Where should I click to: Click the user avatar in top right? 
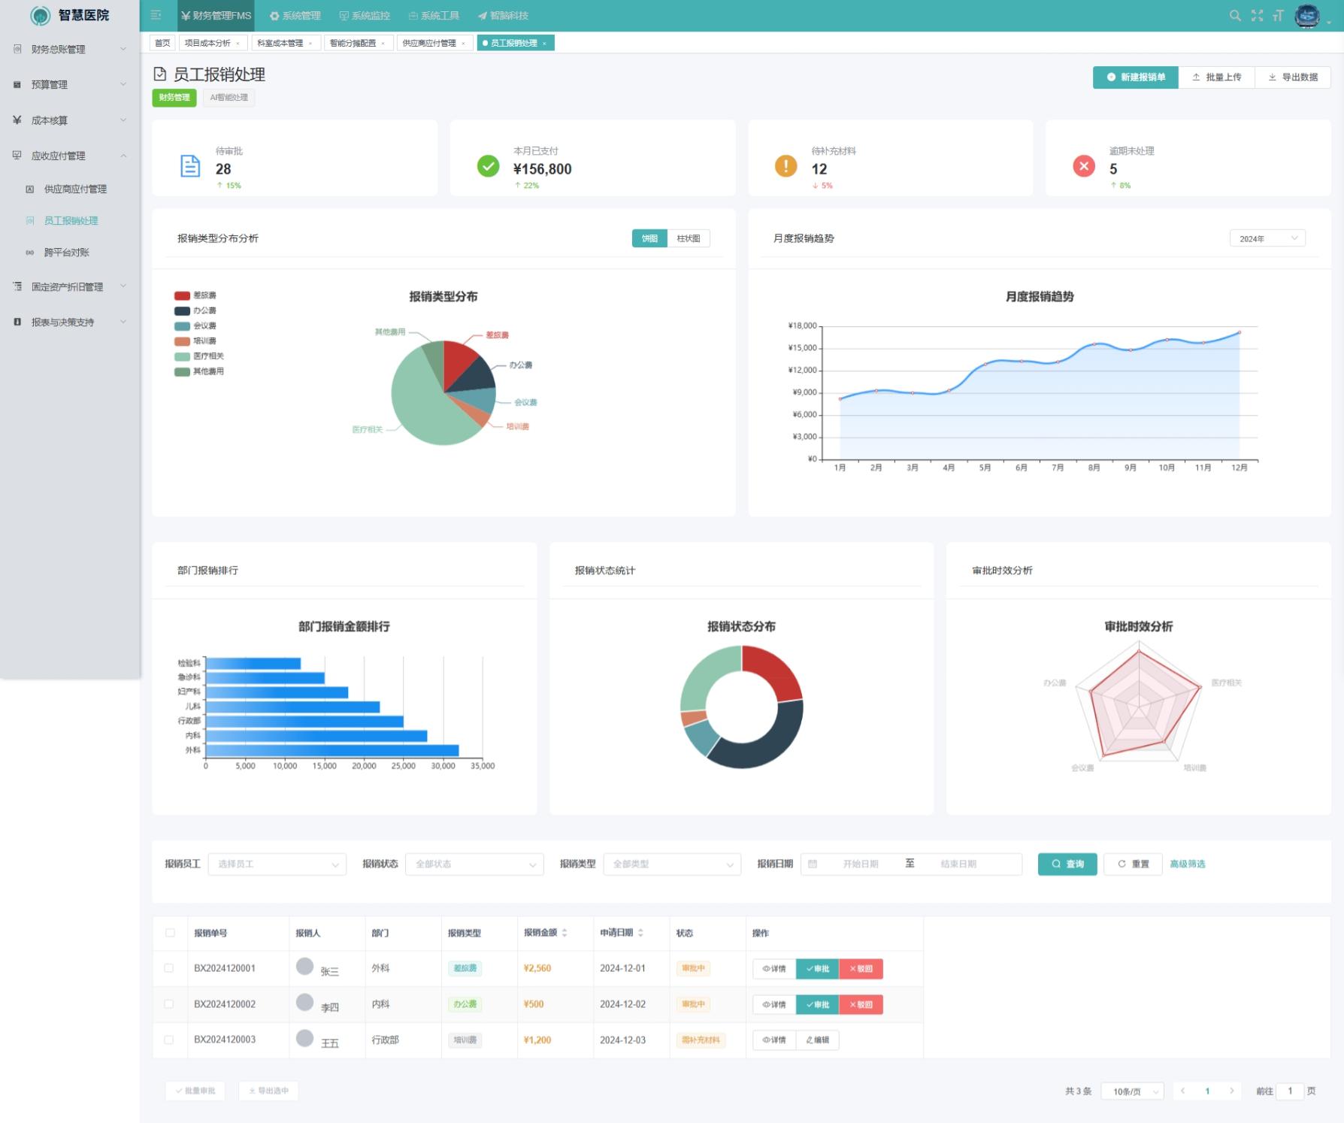click(x=1307, y=16)
